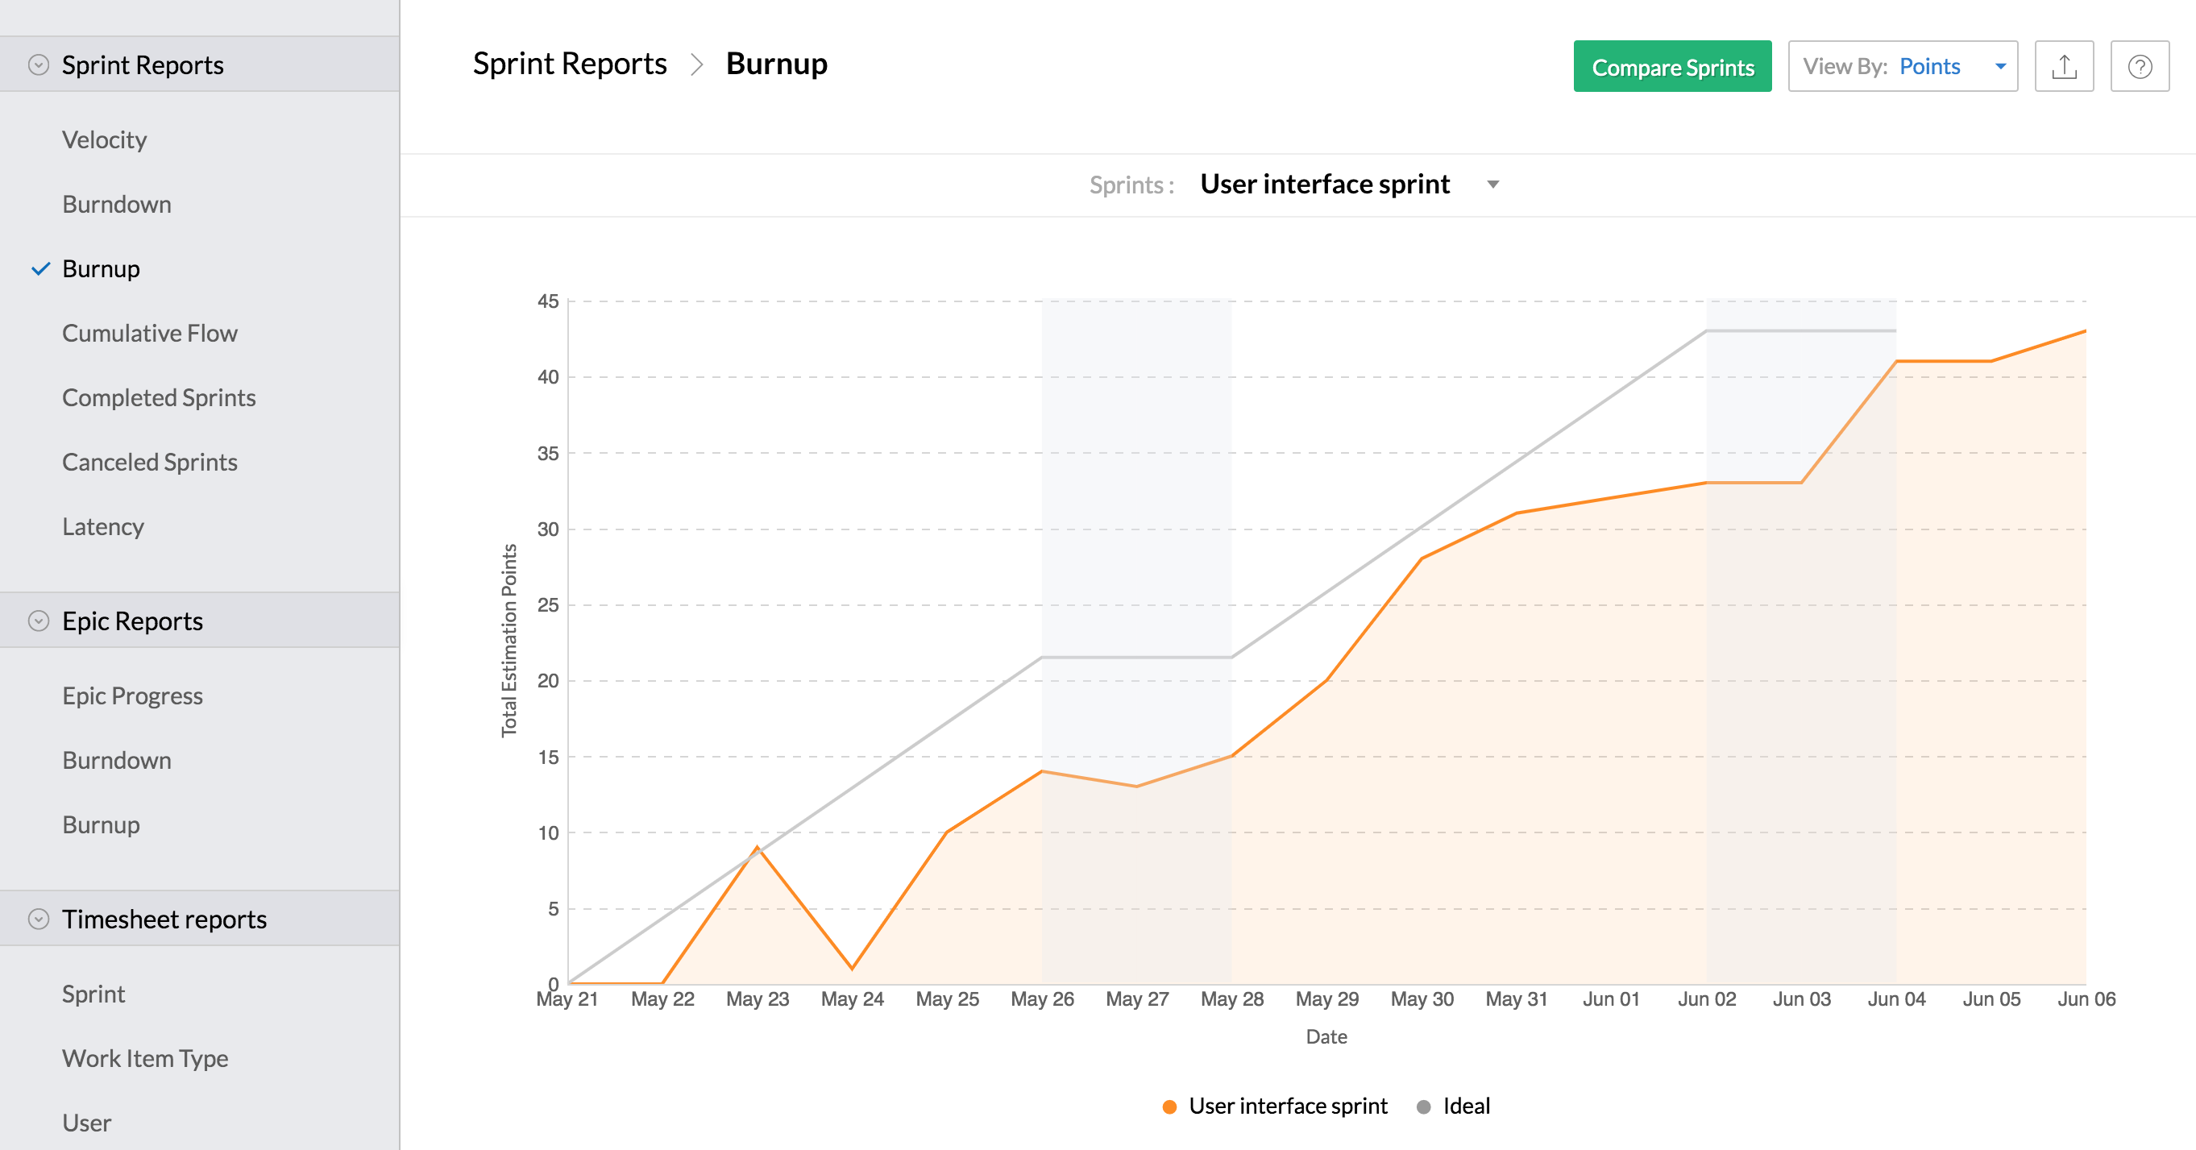Click the Jun 04 x-axis date label
The image size is (2196, 1150).
coord(1896,999)
